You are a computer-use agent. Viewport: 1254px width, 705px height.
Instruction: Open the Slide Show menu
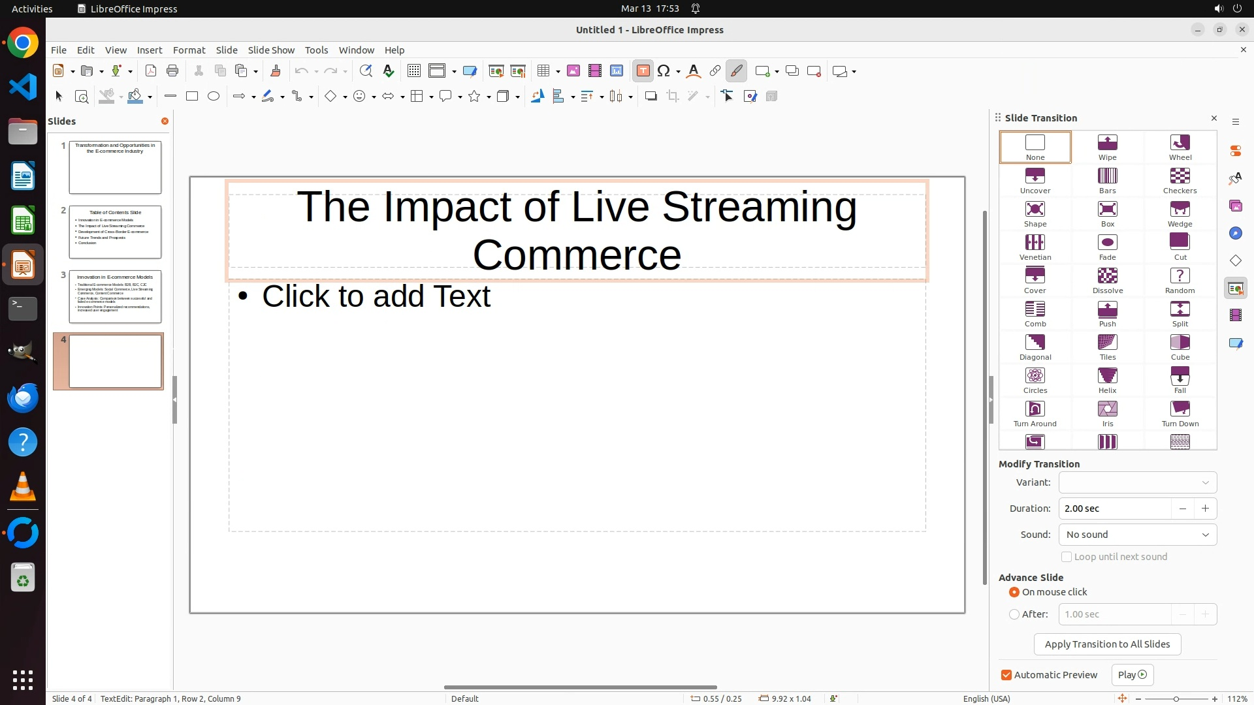pyautogui.click(x=271, y=50)
